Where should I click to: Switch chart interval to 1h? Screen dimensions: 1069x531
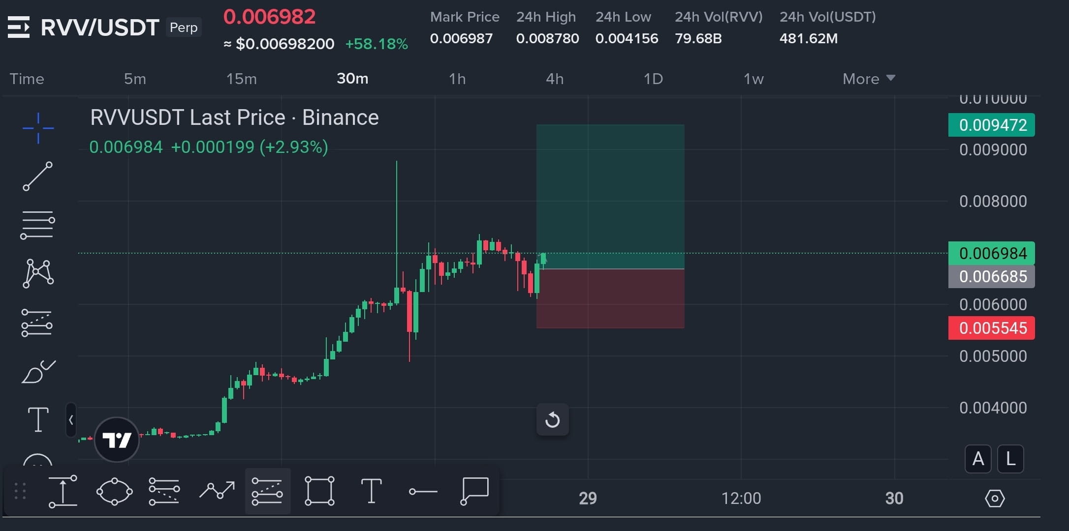coord(457,79)
